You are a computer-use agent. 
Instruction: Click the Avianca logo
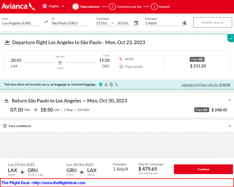(x=19, y=6)
